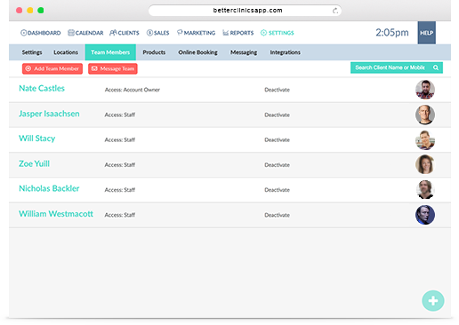459x325 pixels.
Task: Click the browser reload icon
Action: point(335,11)
